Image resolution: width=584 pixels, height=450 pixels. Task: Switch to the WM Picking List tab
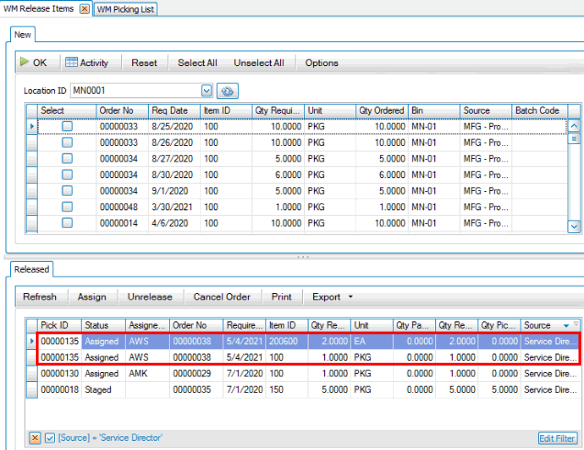pyautogui.click(x=126, y=8)
